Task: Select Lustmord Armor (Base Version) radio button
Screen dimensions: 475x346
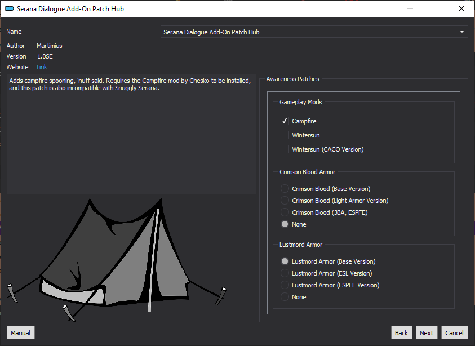Action: (x=285, y=261)
